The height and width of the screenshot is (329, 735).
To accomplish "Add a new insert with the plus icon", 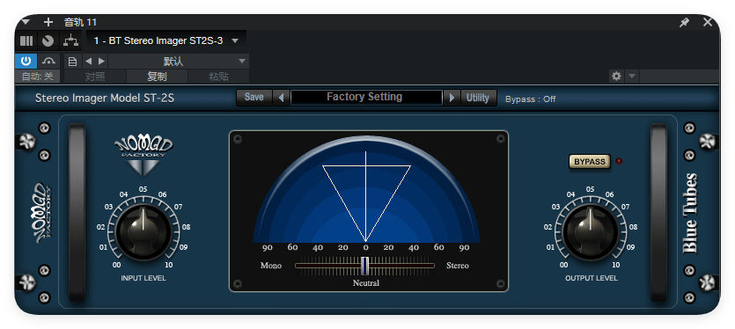I will 48,22.
